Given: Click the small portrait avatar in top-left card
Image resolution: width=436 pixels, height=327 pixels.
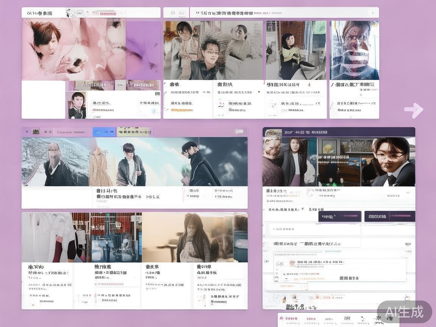Looking at the screenshot, I should 78,105.
